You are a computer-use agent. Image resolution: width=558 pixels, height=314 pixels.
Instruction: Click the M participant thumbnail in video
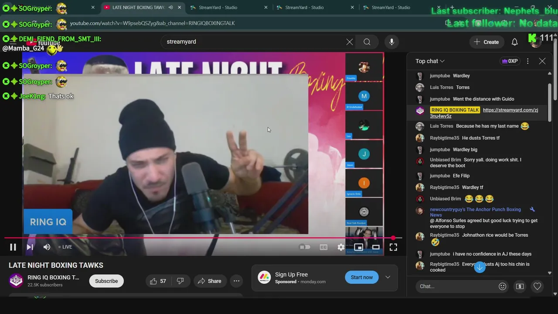tap(364, 96)
